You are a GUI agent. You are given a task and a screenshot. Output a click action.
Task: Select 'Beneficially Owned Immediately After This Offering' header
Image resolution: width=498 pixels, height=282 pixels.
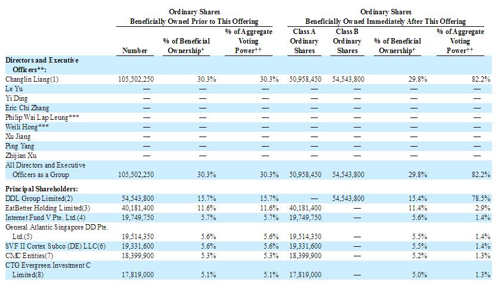point(385,21)
